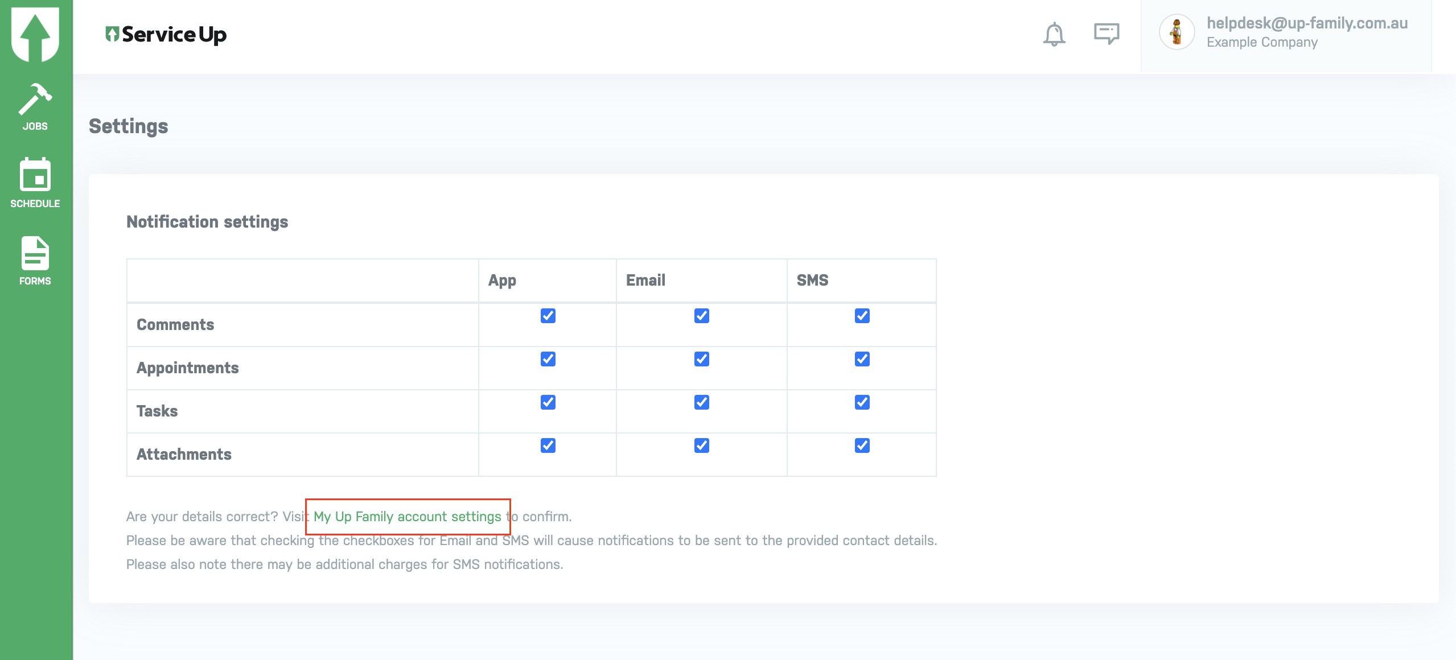Click the user avatar picture
The height and width of the screenshot is (660, 1456).
[x=1177, y=32]
